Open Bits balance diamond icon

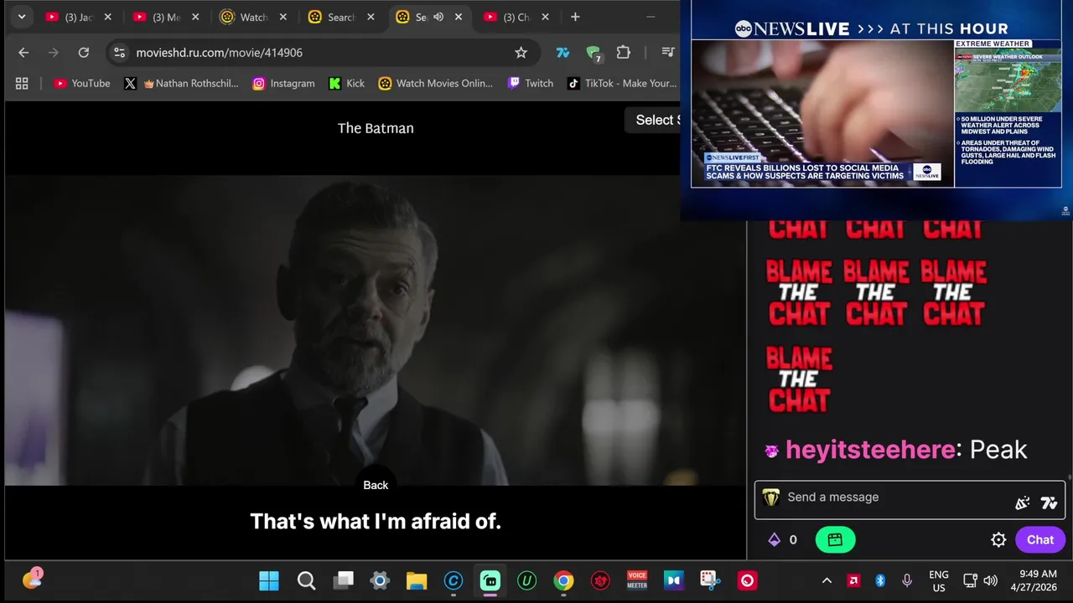(774, 540)
